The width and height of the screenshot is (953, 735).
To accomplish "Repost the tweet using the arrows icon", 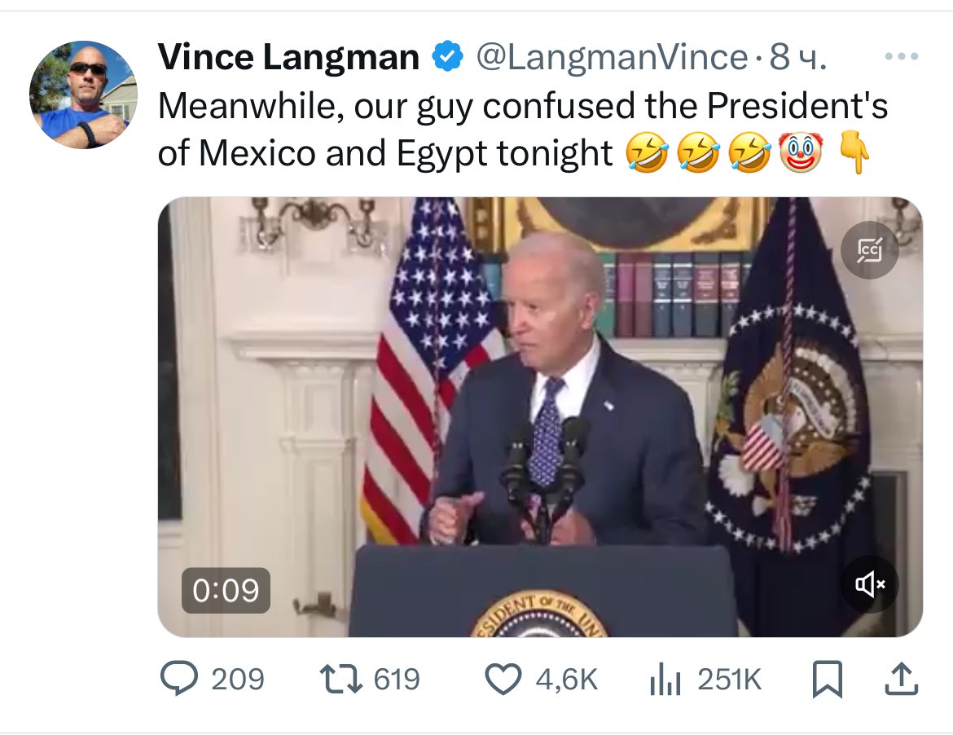I will click(x=340, y=680).
